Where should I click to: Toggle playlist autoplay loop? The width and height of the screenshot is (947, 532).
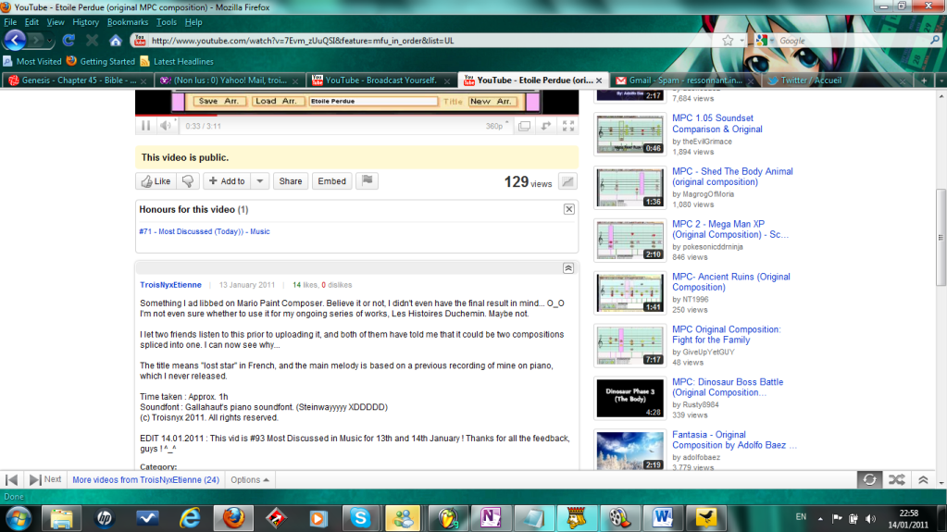point(869,479)
